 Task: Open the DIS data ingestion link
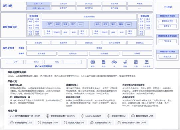click(x=74, y=123)
